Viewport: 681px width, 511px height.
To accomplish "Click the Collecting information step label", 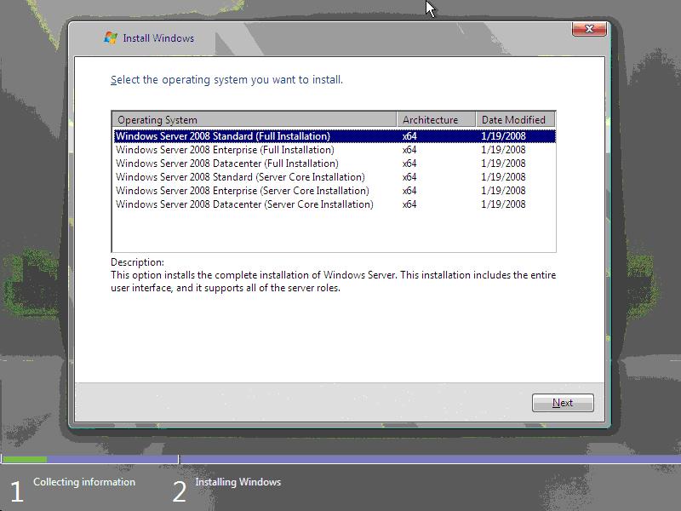I will [x=84, y=482].
